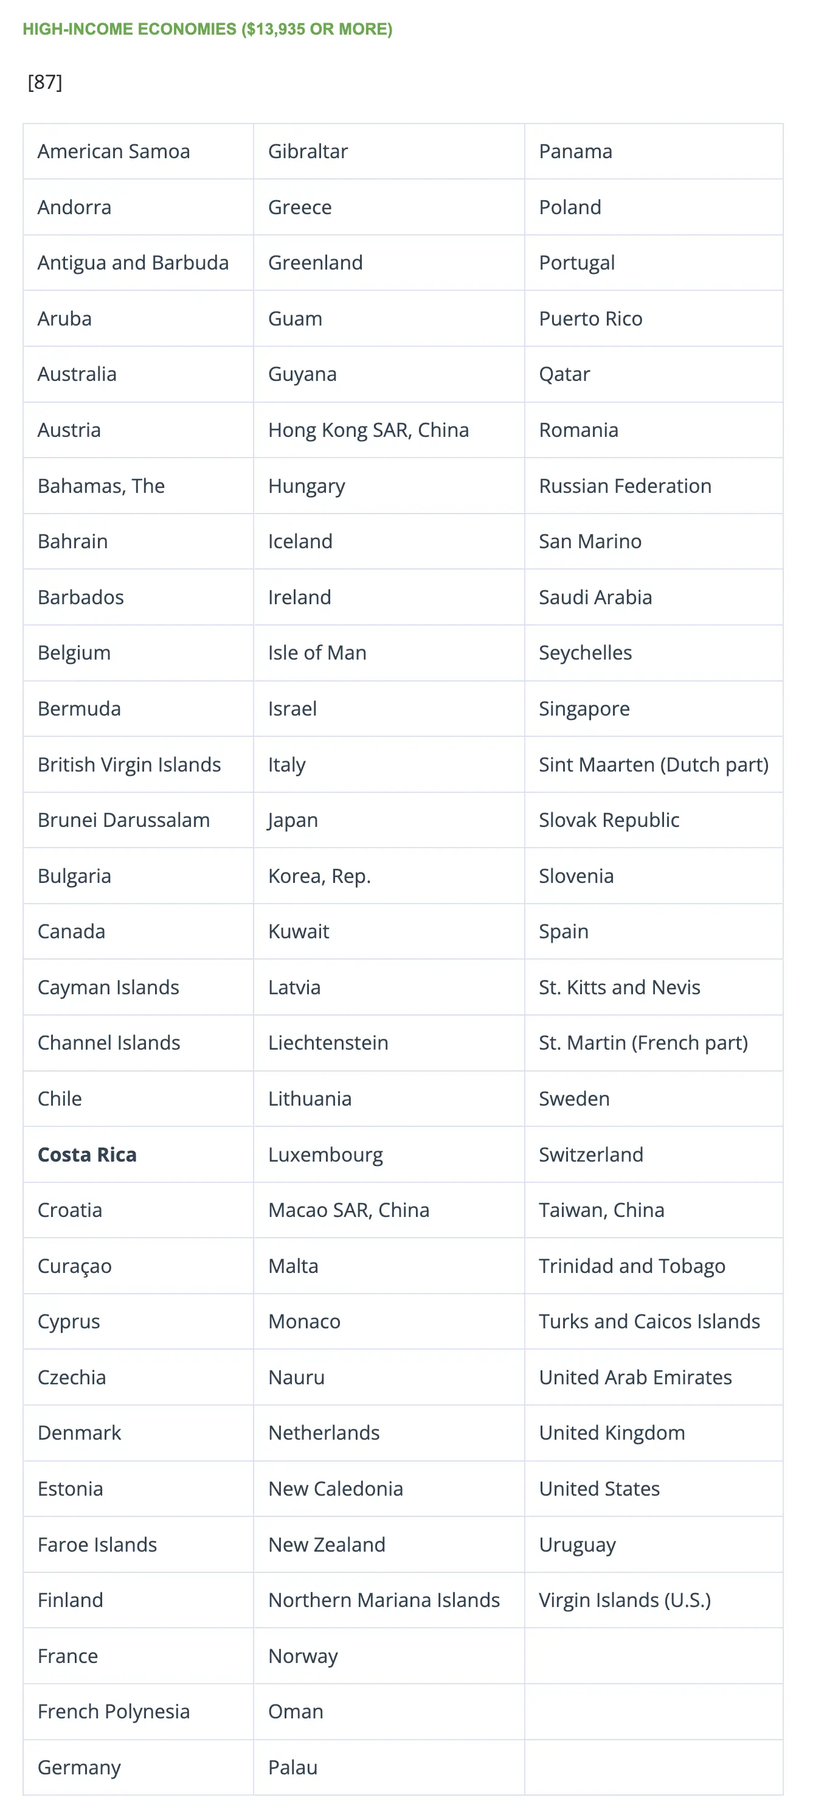Click the American Samoa entry
The image size is (827, 1820).
[x=139, y=151]
